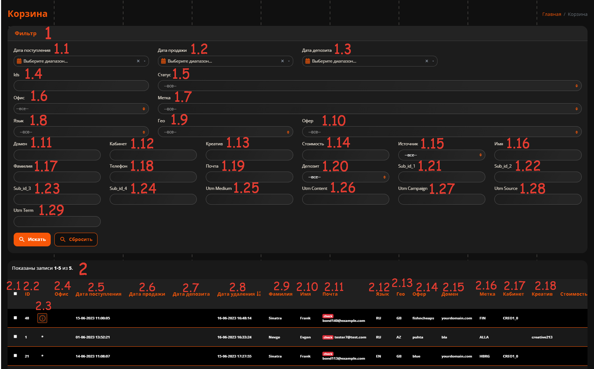The height and width of the screenshot is (369, 594).
Task: Click the Креатив input field
Action: [x=249, y=155]
